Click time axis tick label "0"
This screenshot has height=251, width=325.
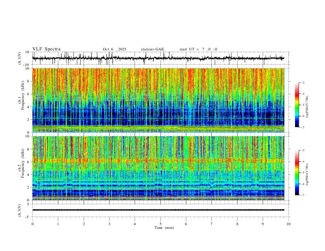tap(32, 224)
